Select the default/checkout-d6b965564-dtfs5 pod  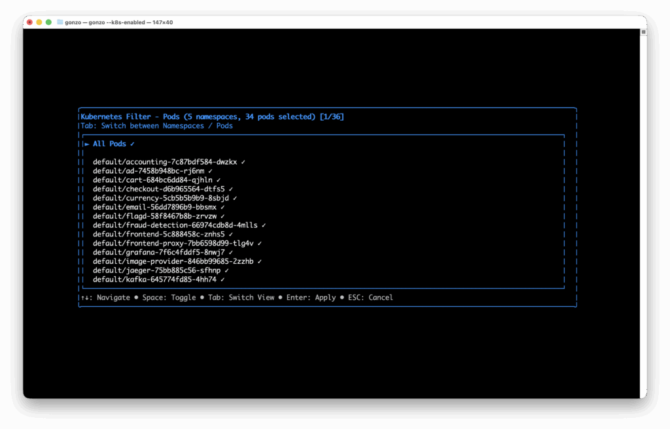pyautogui.click(x=158, y=189)
